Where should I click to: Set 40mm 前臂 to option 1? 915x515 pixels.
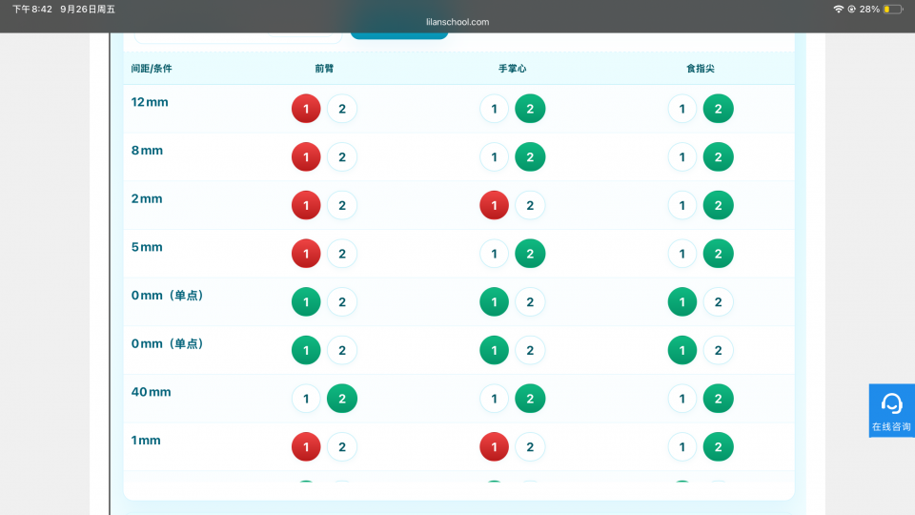coord(306,398)
